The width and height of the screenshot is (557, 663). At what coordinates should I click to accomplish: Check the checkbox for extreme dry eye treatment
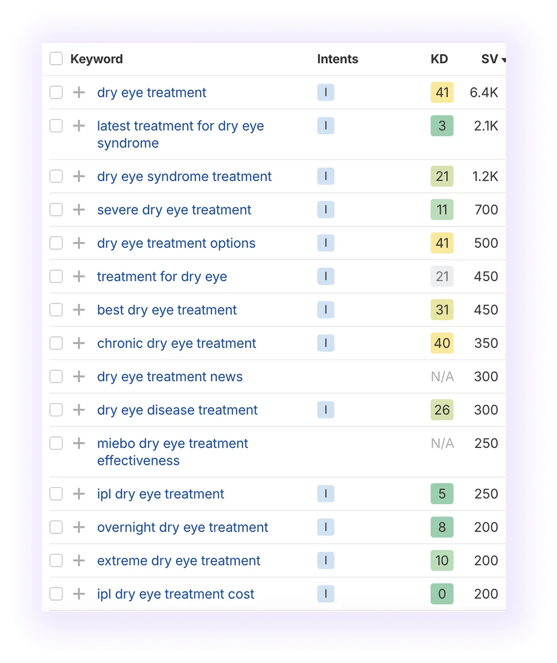coord(56,560)
